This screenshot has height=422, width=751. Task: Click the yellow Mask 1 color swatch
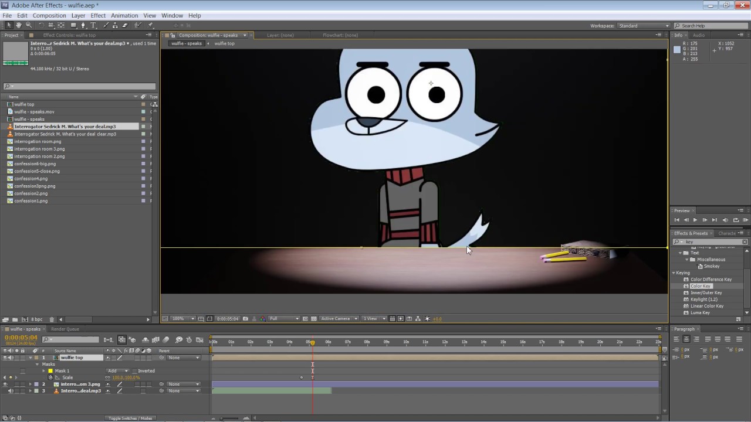point(50,371)
